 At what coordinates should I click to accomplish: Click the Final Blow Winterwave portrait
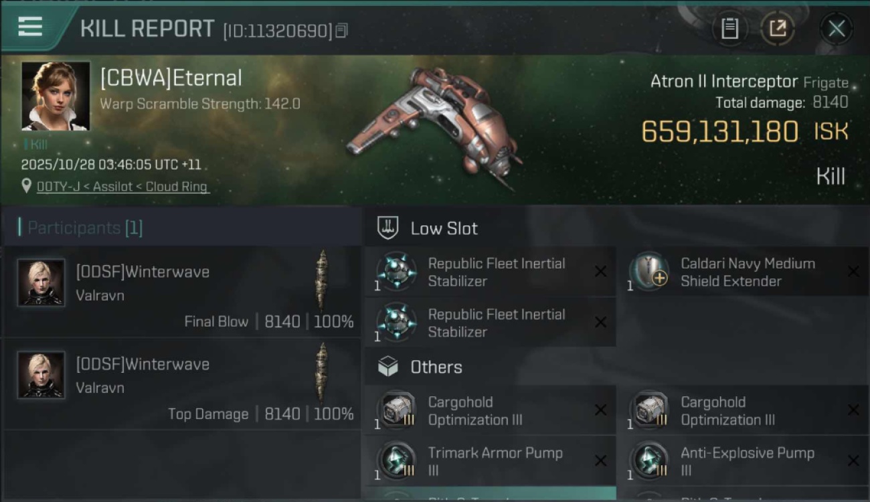point(41,282)
